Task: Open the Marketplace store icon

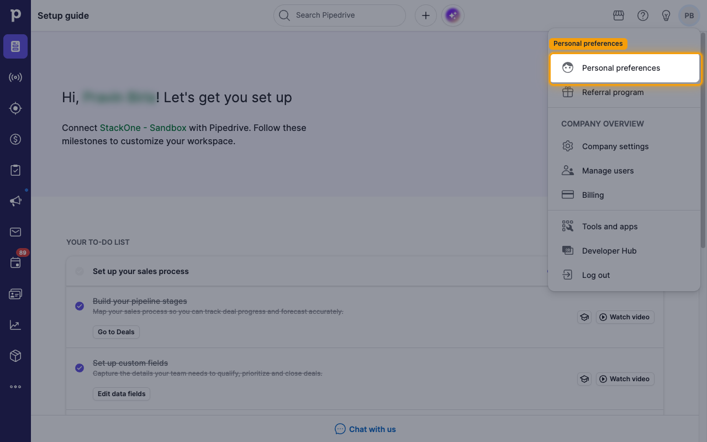Action: point(619,15)
